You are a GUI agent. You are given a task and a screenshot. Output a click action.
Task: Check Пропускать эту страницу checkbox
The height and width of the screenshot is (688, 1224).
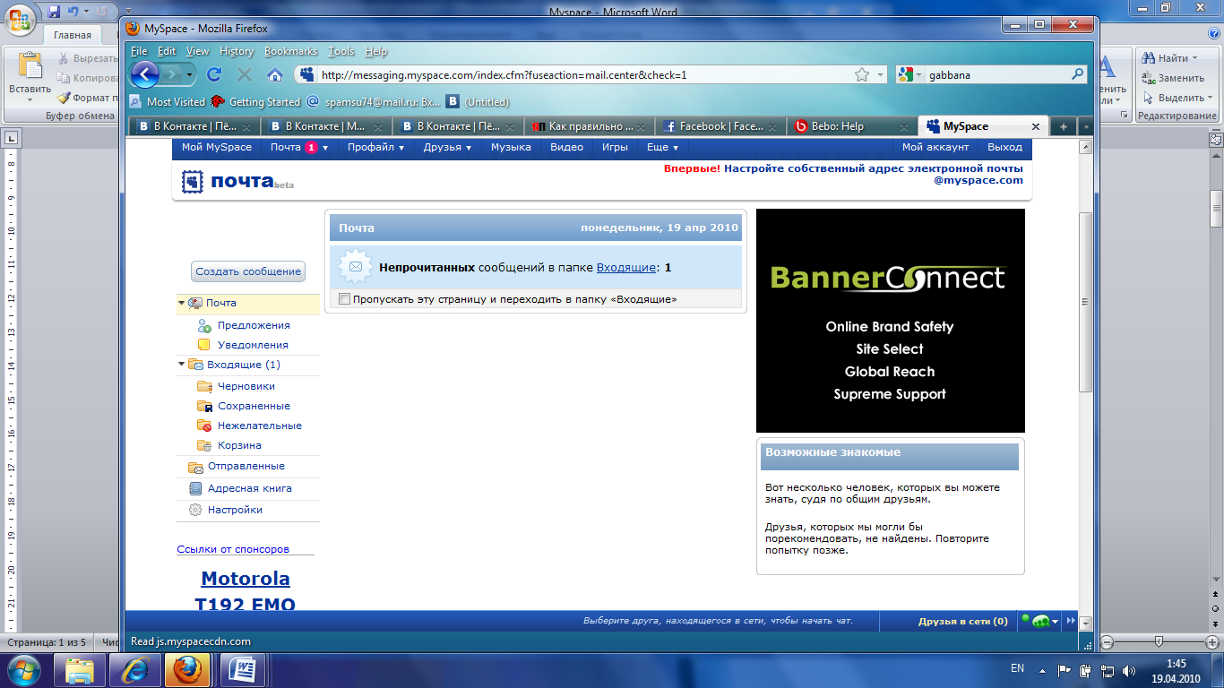point(345,299)
